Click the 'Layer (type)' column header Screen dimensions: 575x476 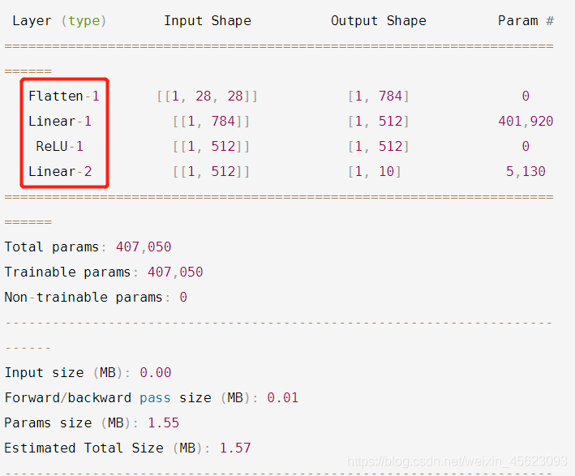59,21
